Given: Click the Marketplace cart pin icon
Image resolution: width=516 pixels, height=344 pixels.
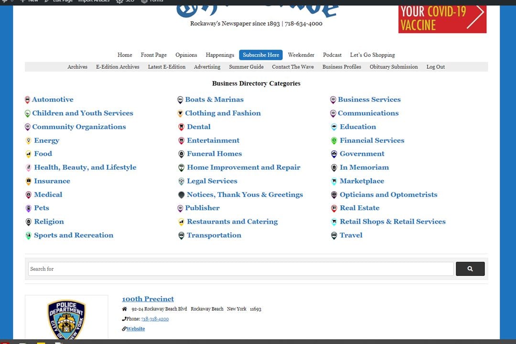Looking at the screenshot, I should (x=333, y=182).
